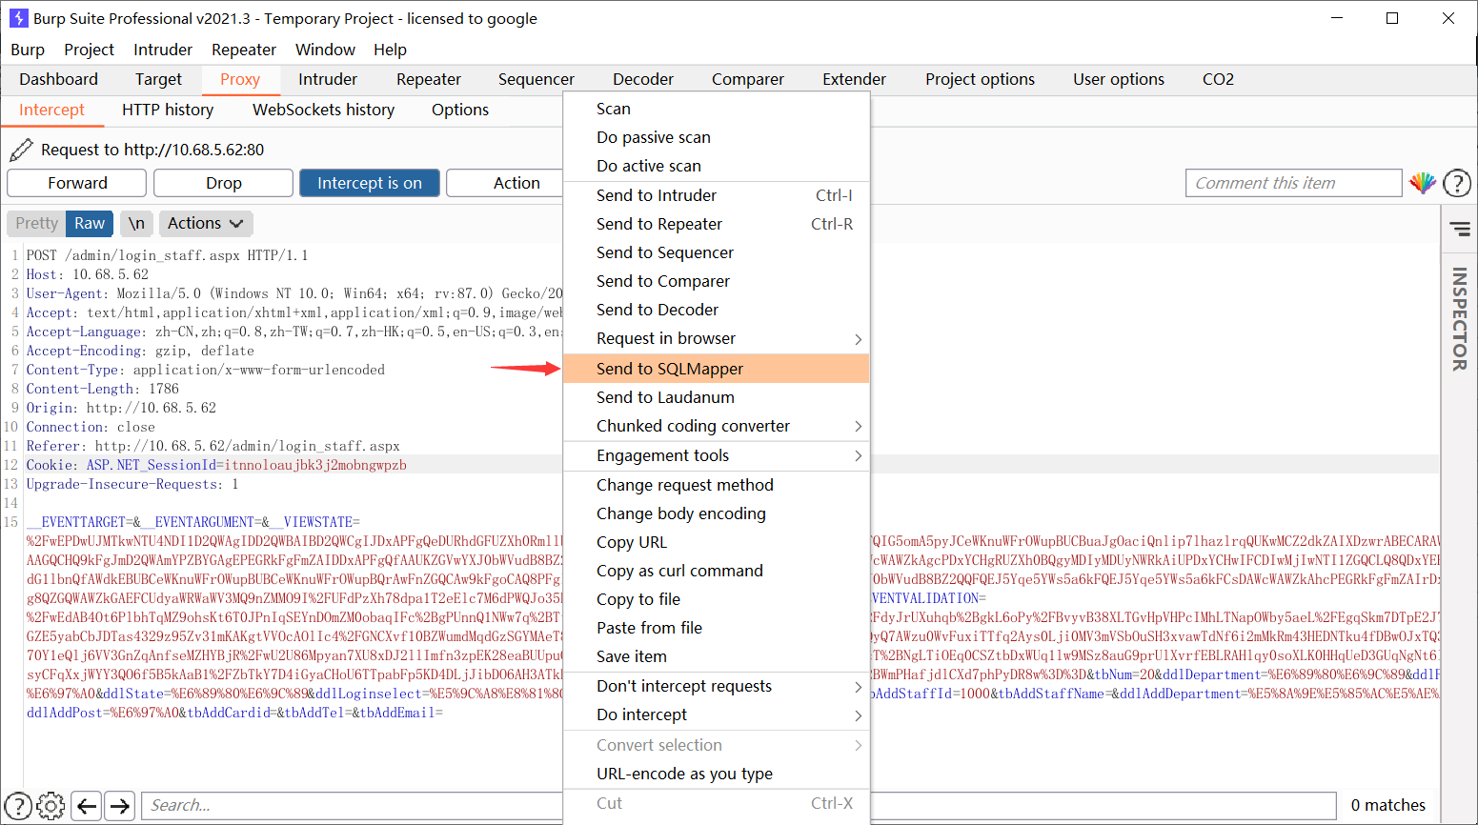Select Copy URL menu entry
The width and height of the screenshot is (1478, 825).
click(717, 542)
